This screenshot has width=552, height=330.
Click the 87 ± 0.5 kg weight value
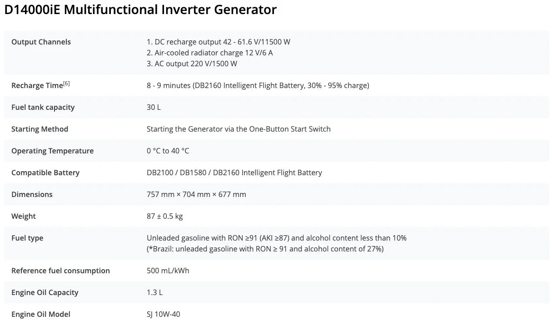pyautogui.click(x=164, y=216)
